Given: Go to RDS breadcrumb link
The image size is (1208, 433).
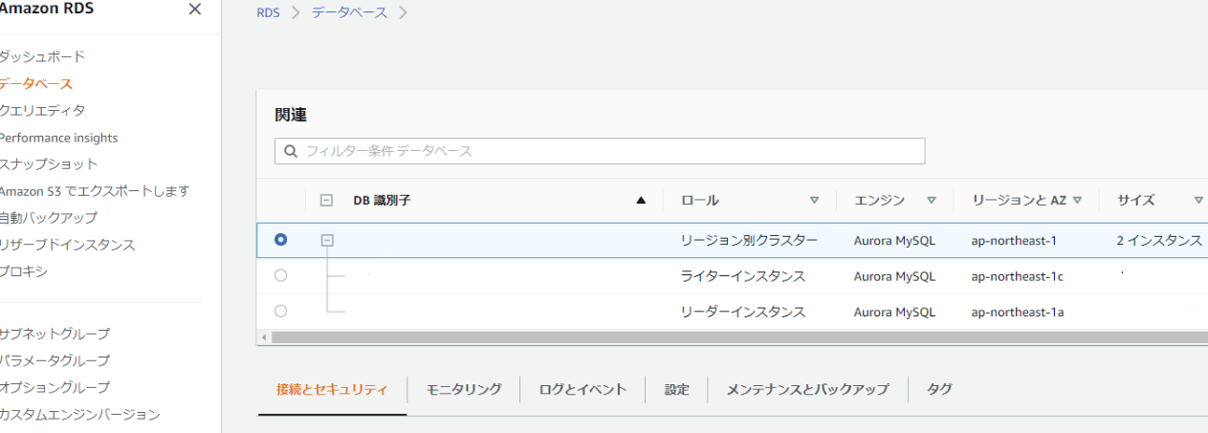Looking at the screenshot, I should (x=268, y=13).
